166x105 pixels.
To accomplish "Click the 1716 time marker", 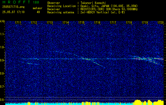I will click(x=97, y=22).
